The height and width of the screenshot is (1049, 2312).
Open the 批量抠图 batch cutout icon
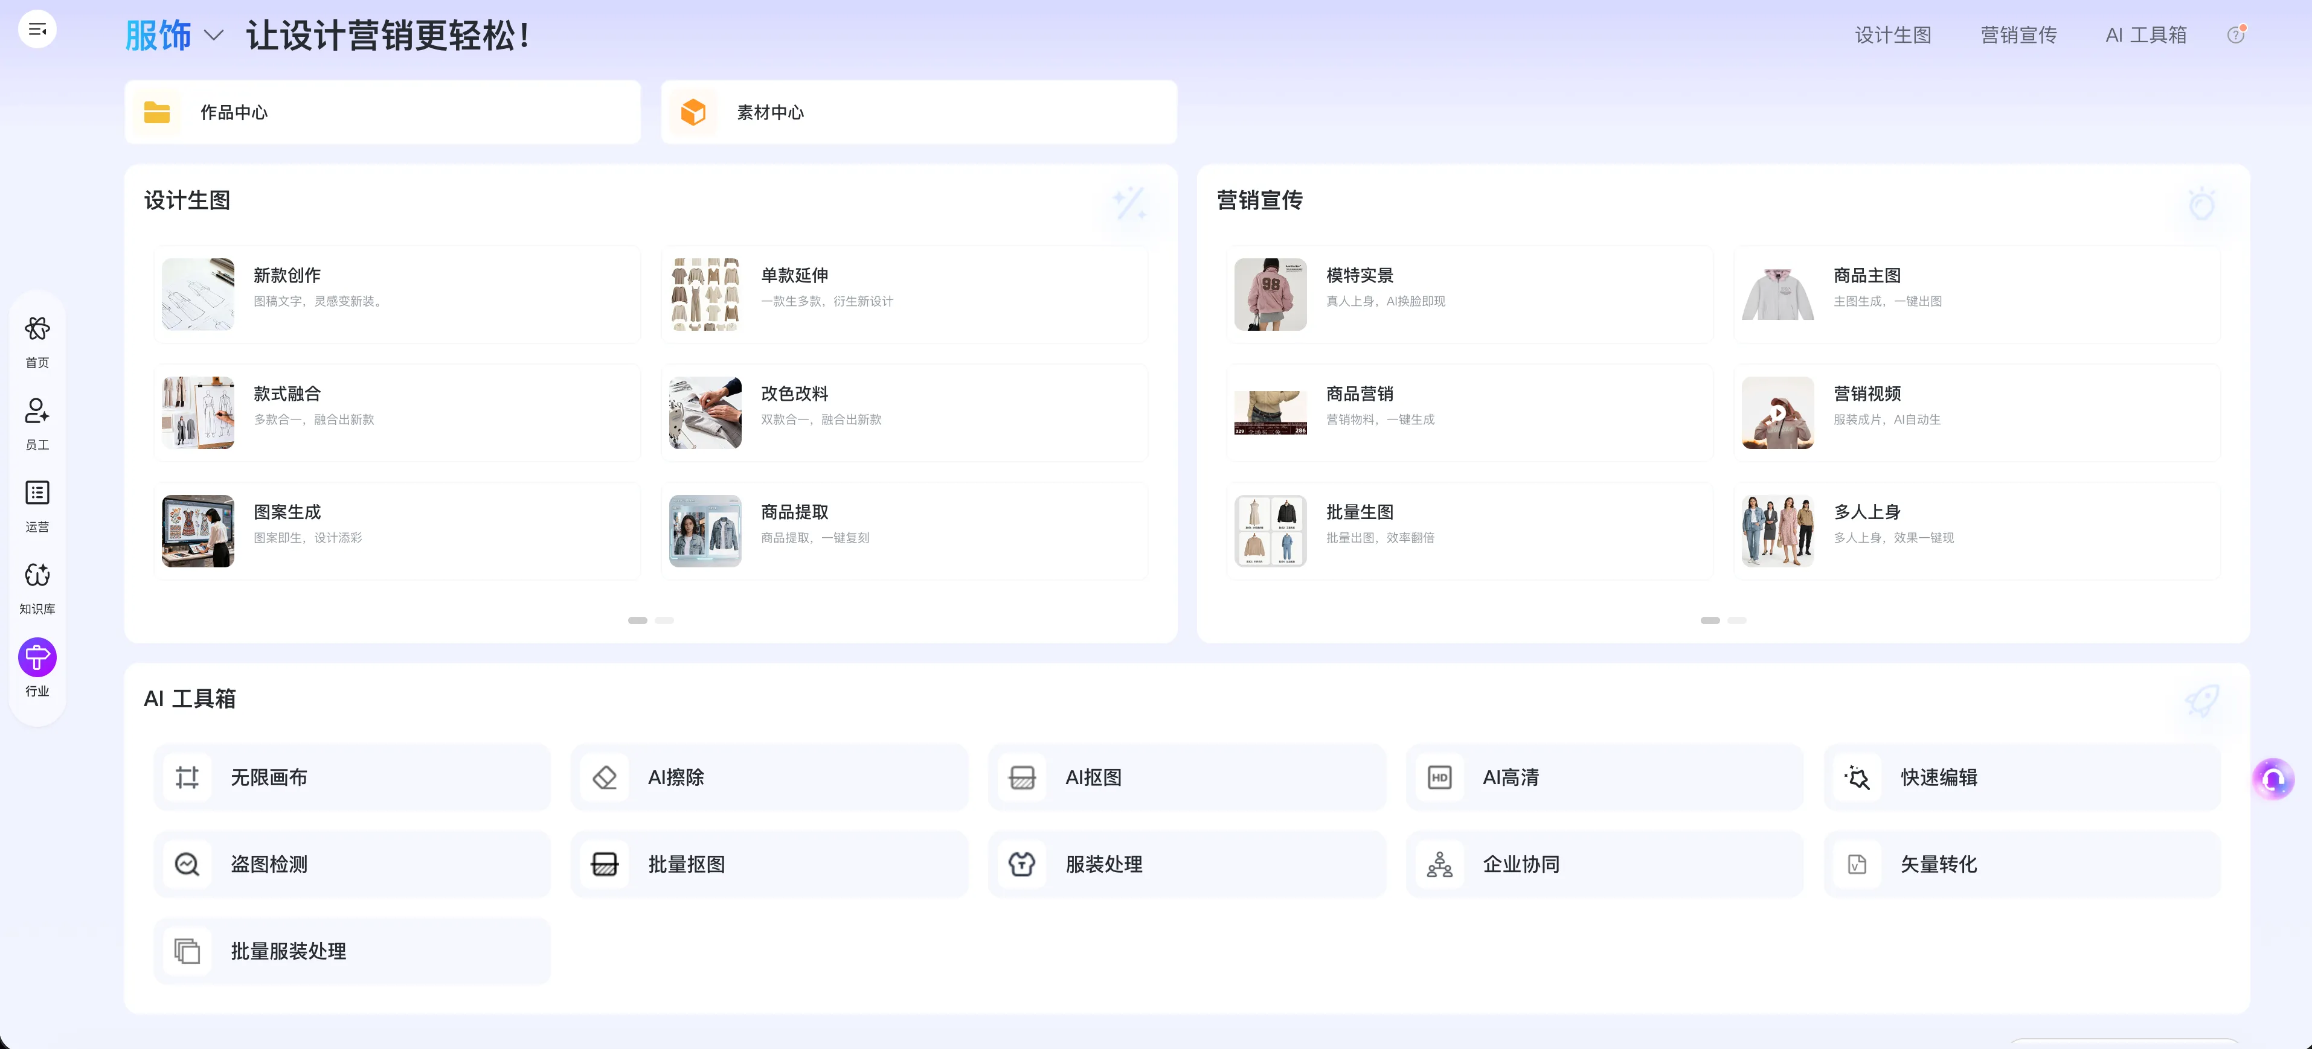[x=605, y=864]
